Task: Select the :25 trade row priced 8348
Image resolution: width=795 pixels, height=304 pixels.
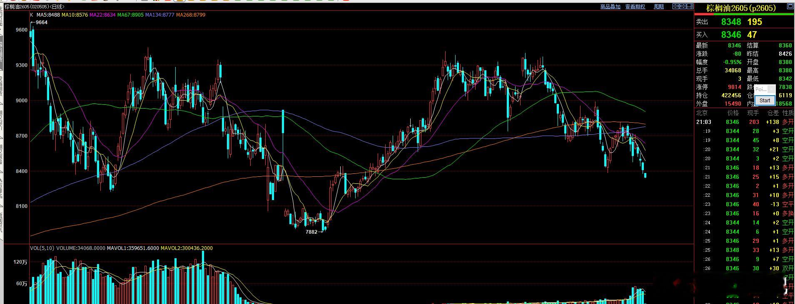Action: 745,250
